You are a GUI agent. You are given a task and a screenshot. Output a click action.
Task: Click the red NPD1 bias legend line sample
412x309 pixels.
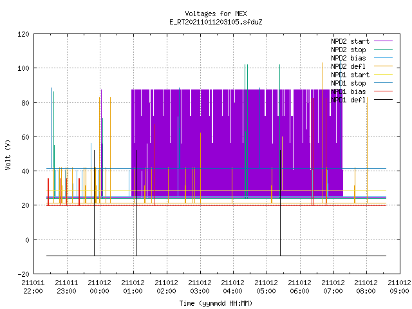pyautogui.click(x=384, y=91)
